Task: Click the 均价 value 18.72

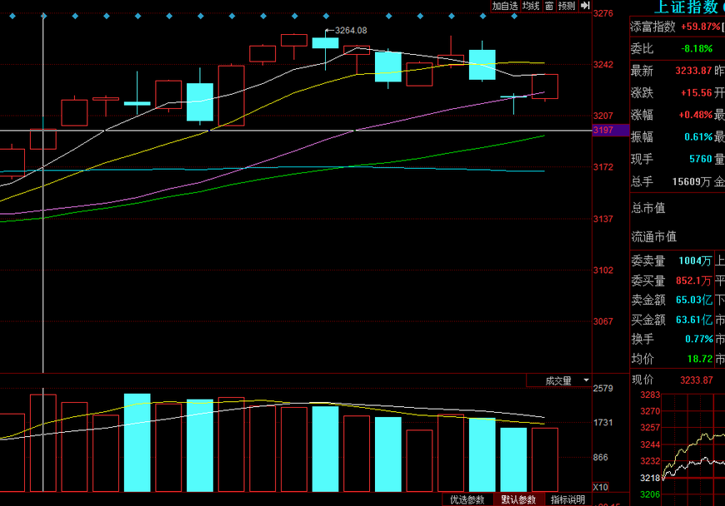Action: [x=700, y=359]
